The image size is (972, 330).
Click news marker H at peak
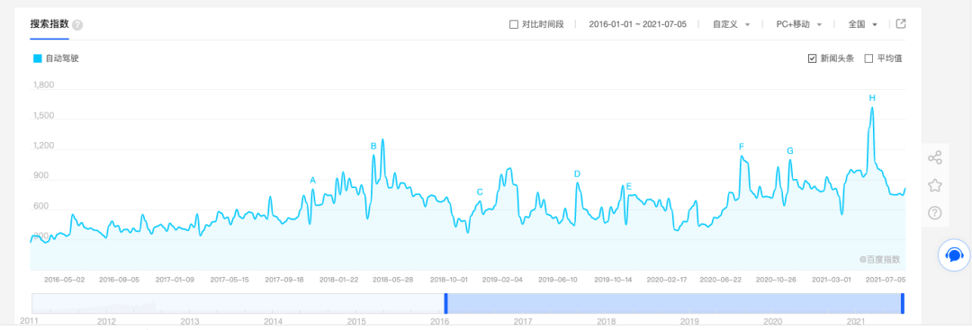pyautogui.click(x=872, y=98)
